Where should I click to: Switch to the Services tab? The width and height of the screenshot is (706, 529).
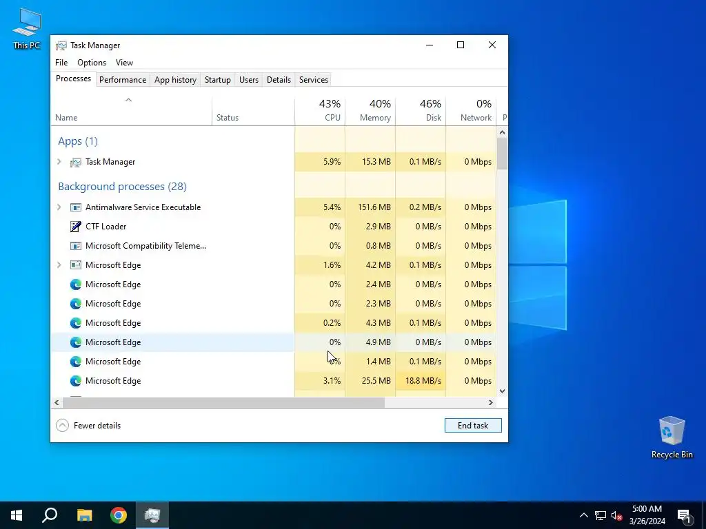(x=314, y=80)
